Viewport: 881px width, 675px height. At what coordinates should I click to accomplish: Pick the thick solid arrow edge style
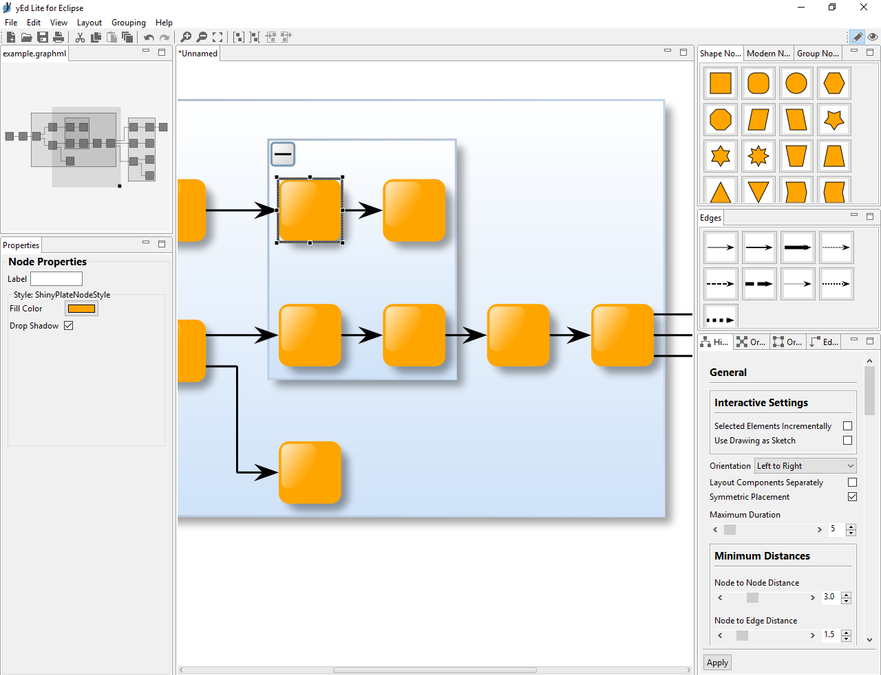click(797, 247)
